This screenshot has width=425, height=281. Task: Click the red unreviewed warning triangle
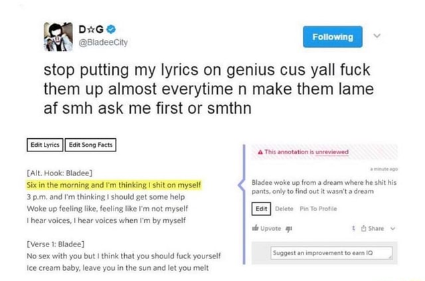click(260, 151)
